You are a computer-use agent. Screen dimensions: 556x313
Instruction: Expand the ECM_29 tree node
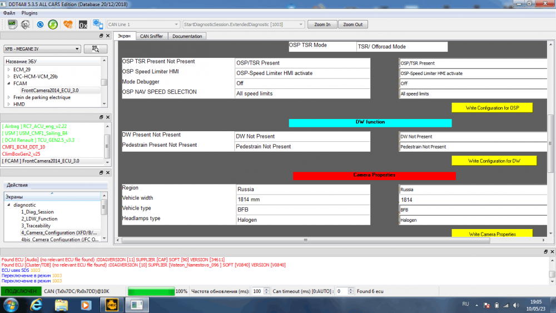tap(9, 69)
